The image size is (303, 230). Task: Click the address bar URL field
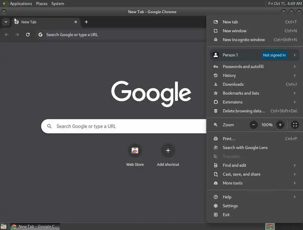(121, 35)
